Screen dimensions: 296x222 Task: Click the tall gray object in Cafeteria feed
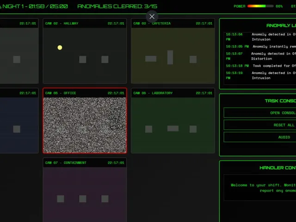point(170,57)
